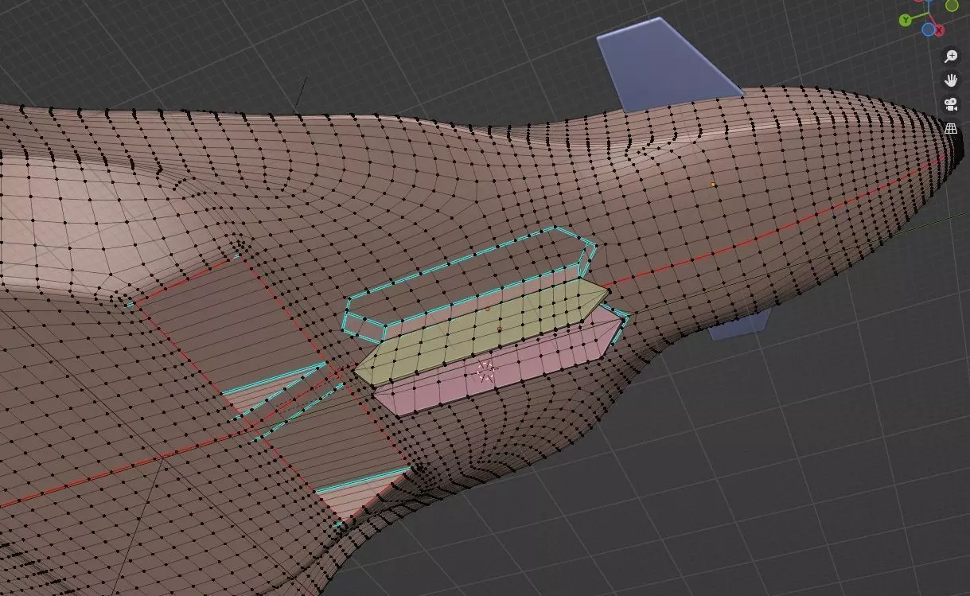Click the unlabeled green negative-Y gizmo circle
970x596 pixels.
[x=952, y=5]
